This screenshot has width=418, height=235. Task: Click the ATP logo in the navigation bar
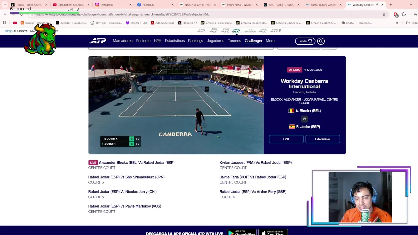pos(98,41)
